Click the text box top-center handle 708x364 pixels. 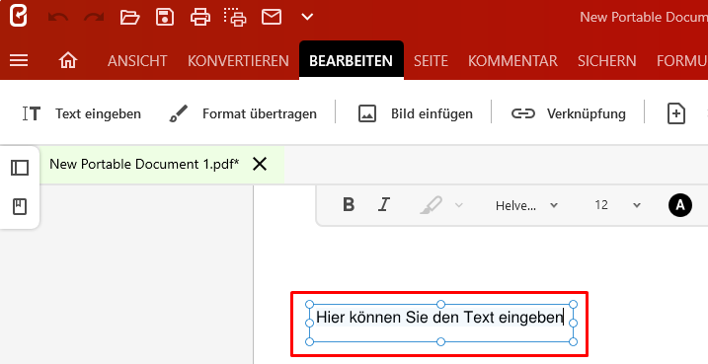tap(441, 304)
